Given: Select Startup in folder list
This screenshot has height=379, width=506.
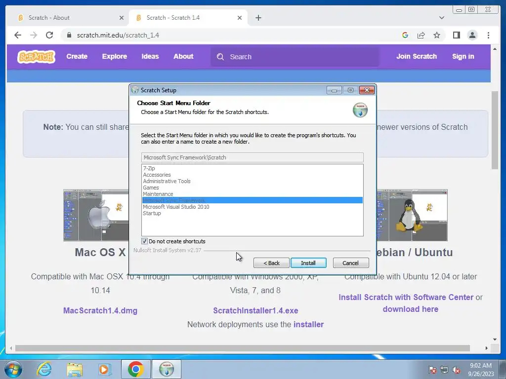Looking at the screenshot, I should tap(253, 213).
